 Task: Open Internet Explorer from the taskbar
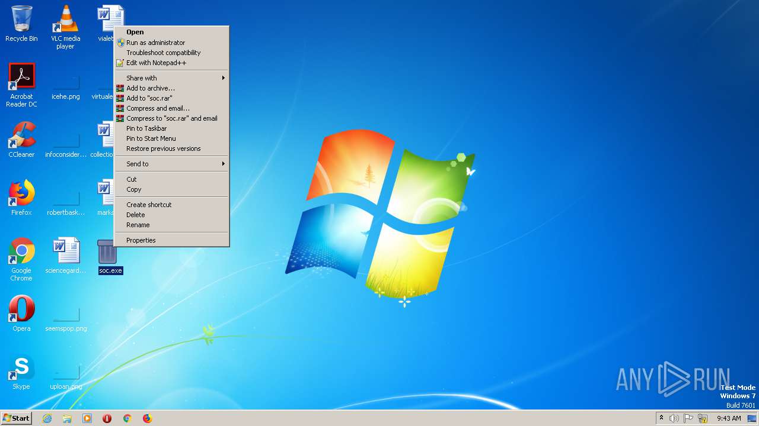(x=47, y=418)
